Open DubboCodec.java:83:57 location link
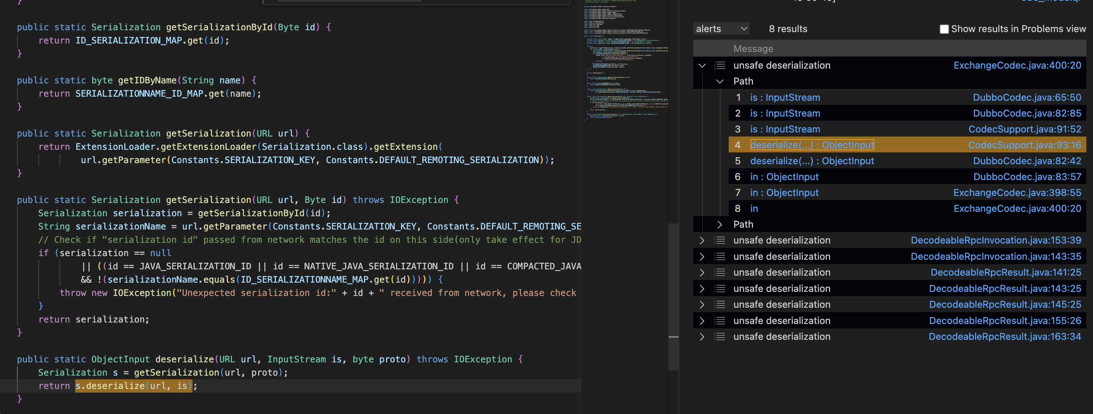1093x414 pixels. (1027, 177)
